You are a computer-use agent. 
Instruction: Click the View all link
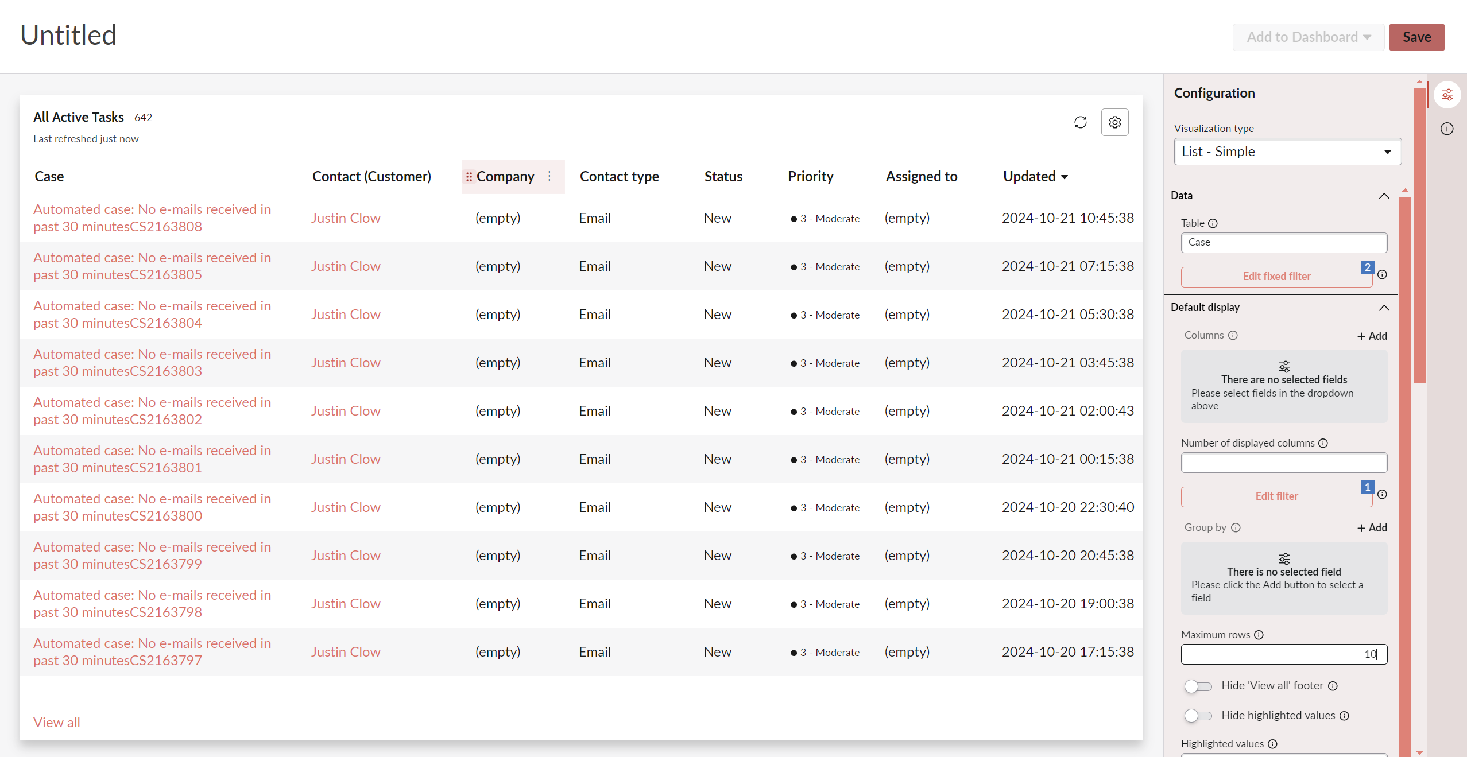pos(56,722)
